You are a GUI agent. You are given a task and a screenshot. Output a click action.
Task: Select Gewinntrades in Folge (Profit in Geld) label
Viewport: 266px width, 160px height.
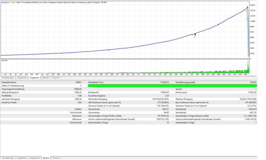[105, 116]
